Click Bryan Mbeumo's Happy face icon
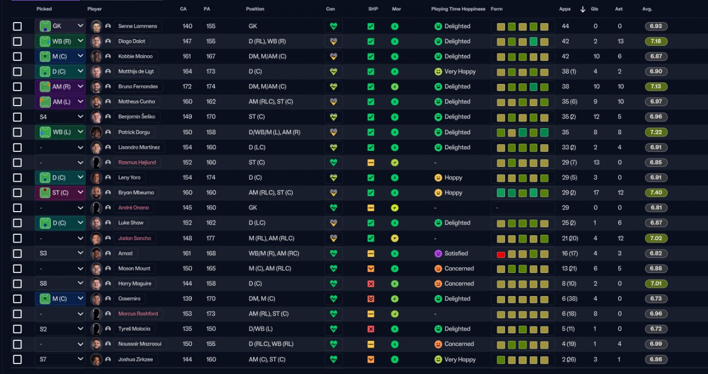Screen dimensions: 708x374 [438, 193]
